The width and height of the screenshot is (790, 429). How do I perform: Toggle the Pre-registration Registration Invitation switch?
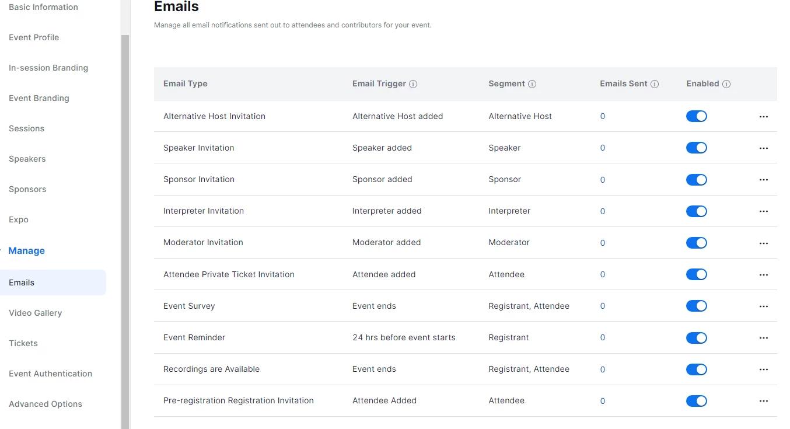697,401
